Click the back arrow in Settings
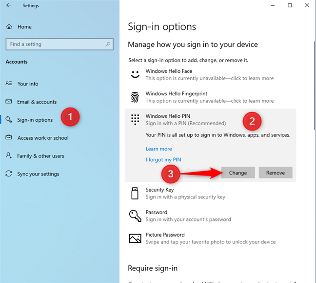 [x=8, y=5]
